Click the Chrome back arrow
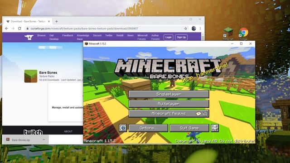The width and height of the screenshot is (290, 163). pyautogui.click(x=7, y=29)
